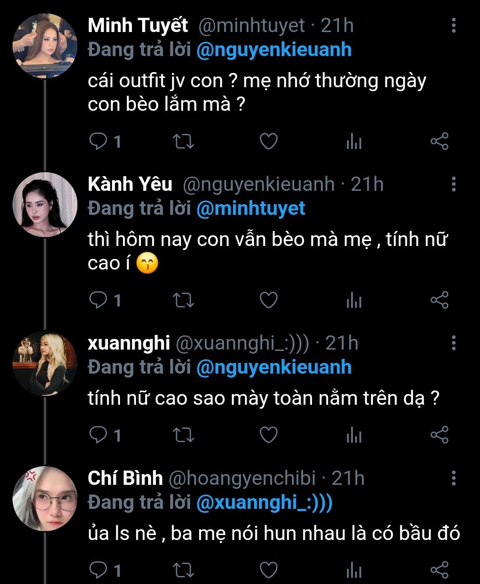Image resolution: width=480 pixels, height=584 pixels.
Task: Open more options on xuannghi's tweet
Action: click(x=453, y=343)
